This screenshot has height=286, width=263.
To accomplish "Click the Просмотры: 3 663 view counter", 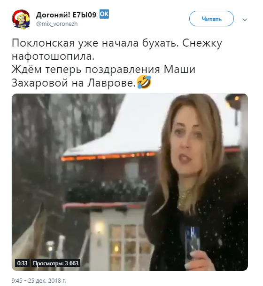I will [55, 263].
